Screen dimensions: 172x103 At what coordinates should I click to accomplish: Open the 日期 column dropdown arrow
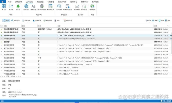point(168,26)
